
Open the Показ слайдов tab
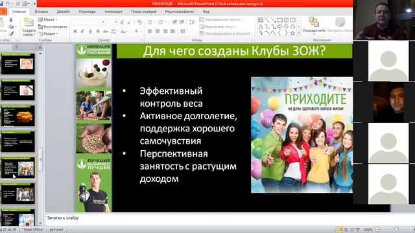click(x=144, y=12)
